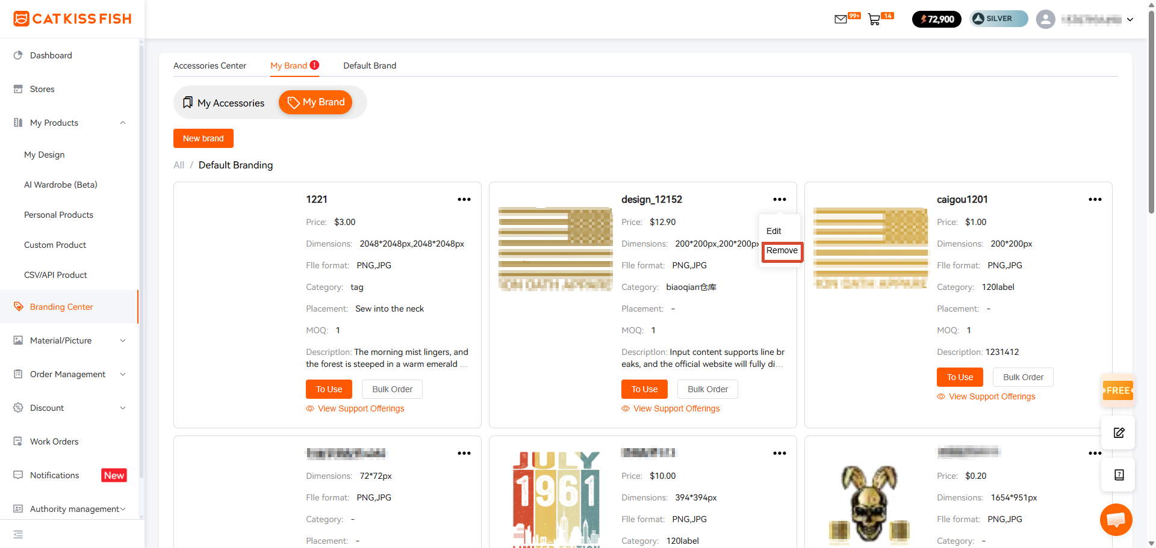Switch to the Default Brand tab
The image size is (1156, 548).
click(370, 66)
